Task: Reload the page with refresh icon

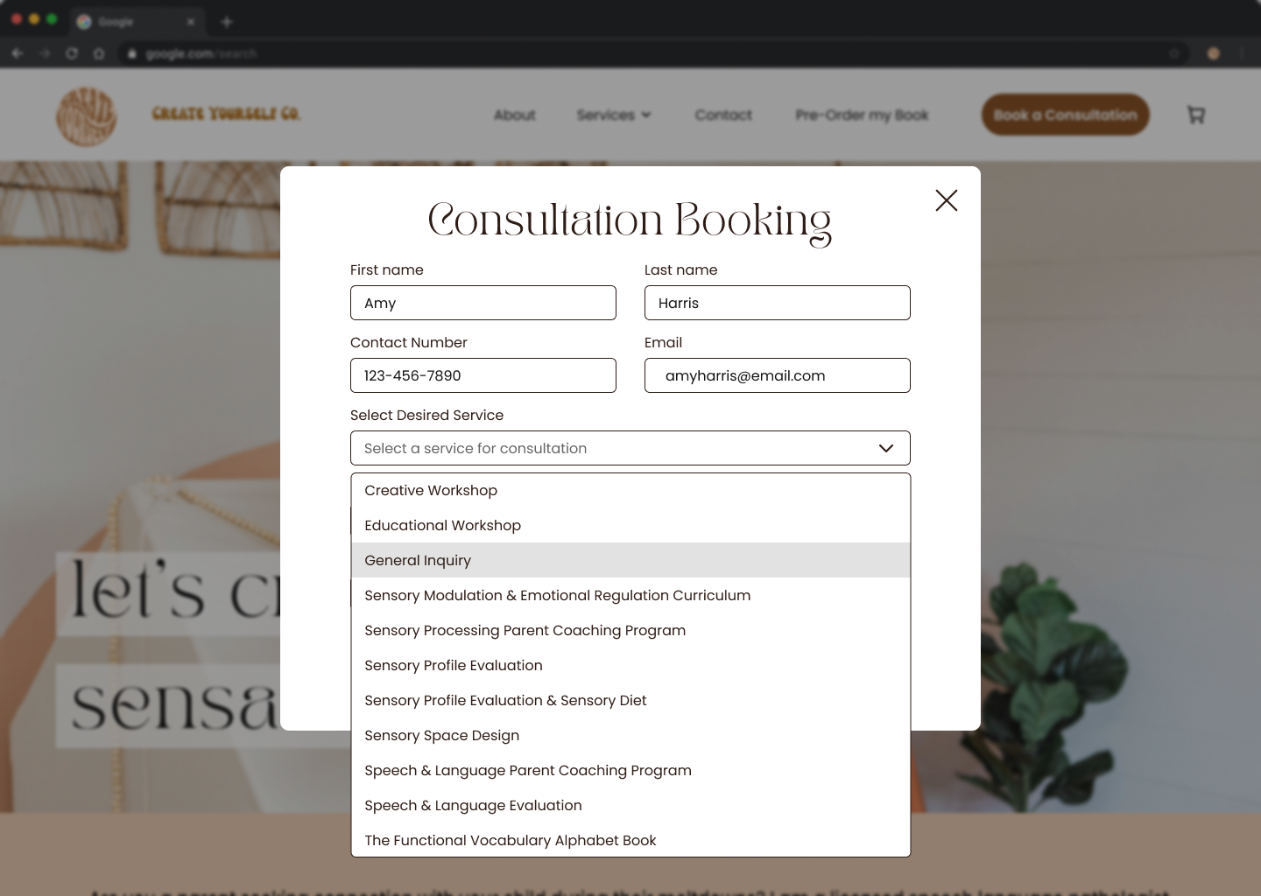Action: (72, 53)
